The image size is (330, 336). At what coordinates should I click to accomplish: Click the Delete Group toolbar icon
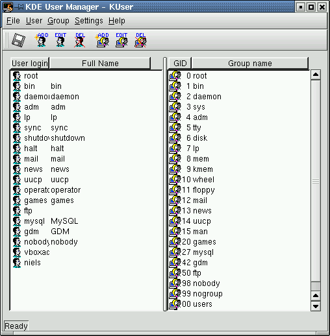click(x=140, y=40)
